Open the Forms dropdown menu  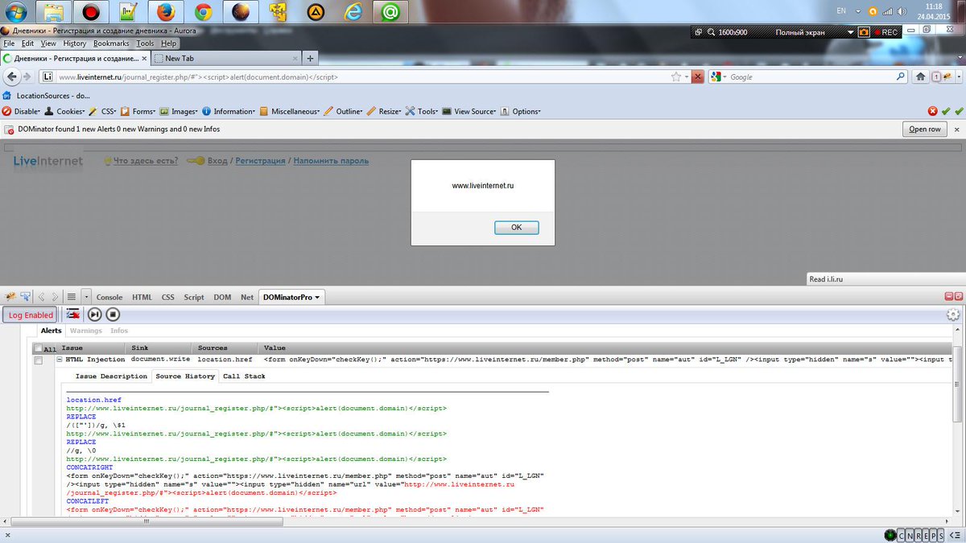138,111
